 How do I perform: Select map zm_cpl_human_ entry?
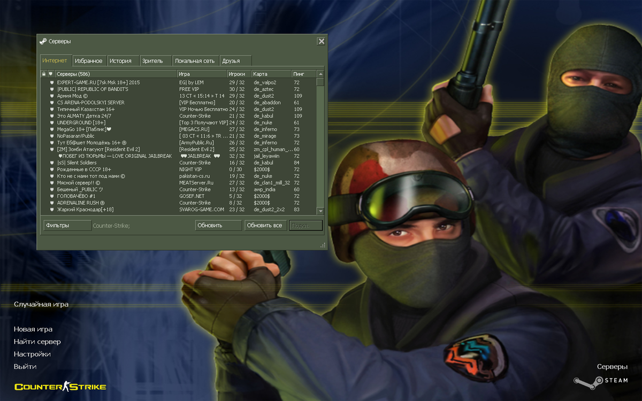[272, 149]
